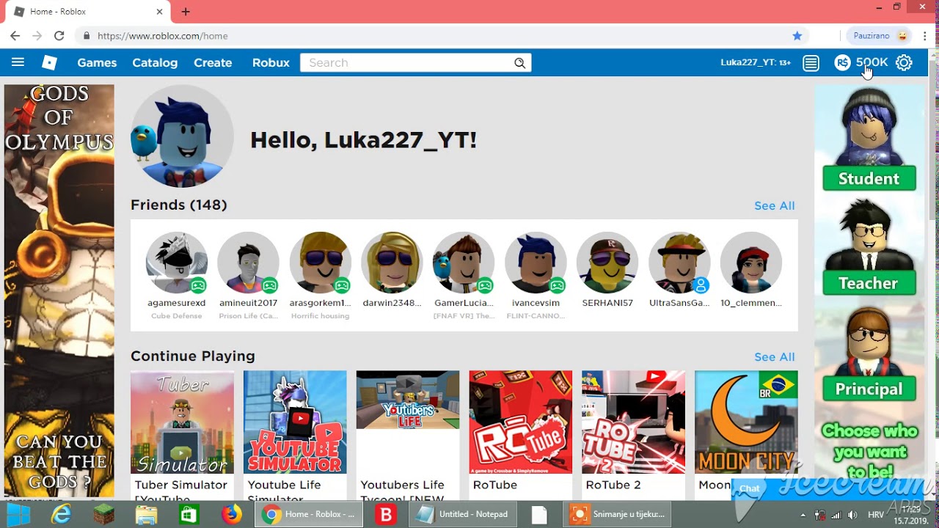Open the settings gear icon
The image size is (939, 528).
pyautogui.click(x=904, y=63)
